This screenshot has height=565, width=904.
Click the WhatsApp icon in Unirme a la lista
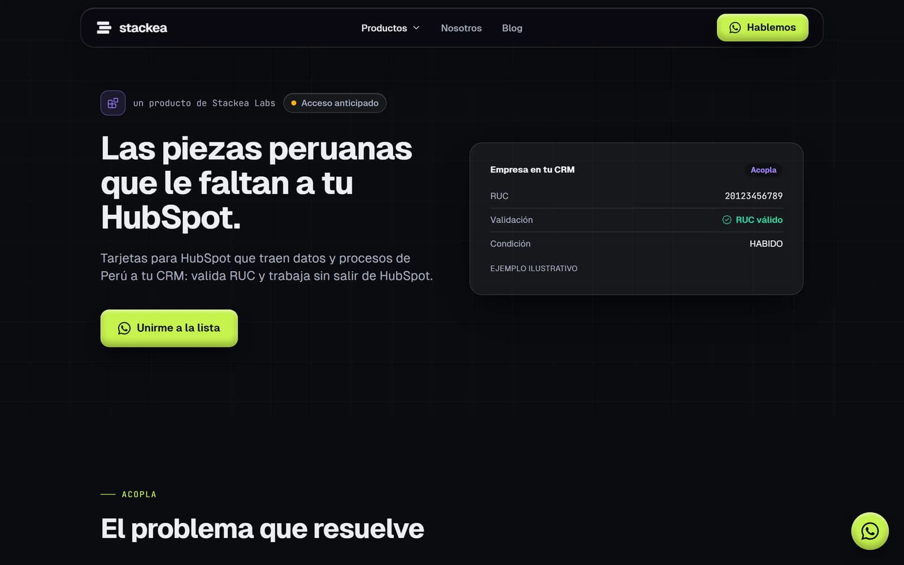pos(124,328)
